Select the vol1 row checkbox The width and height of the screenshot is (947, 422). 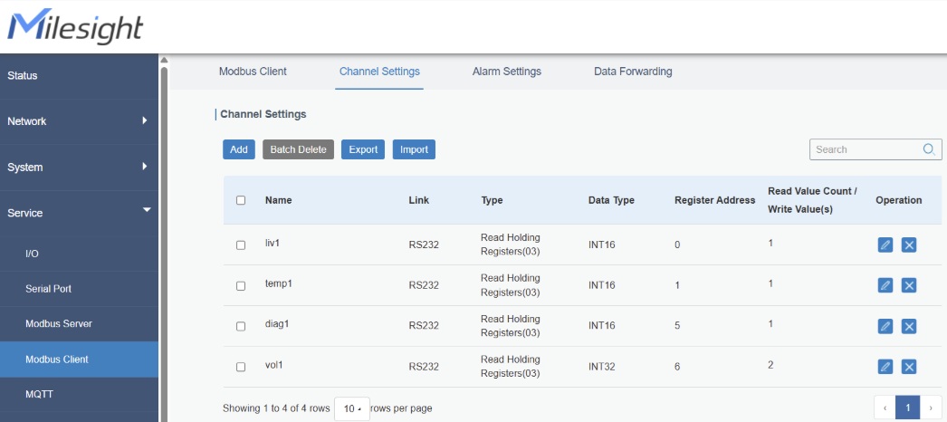241,367
